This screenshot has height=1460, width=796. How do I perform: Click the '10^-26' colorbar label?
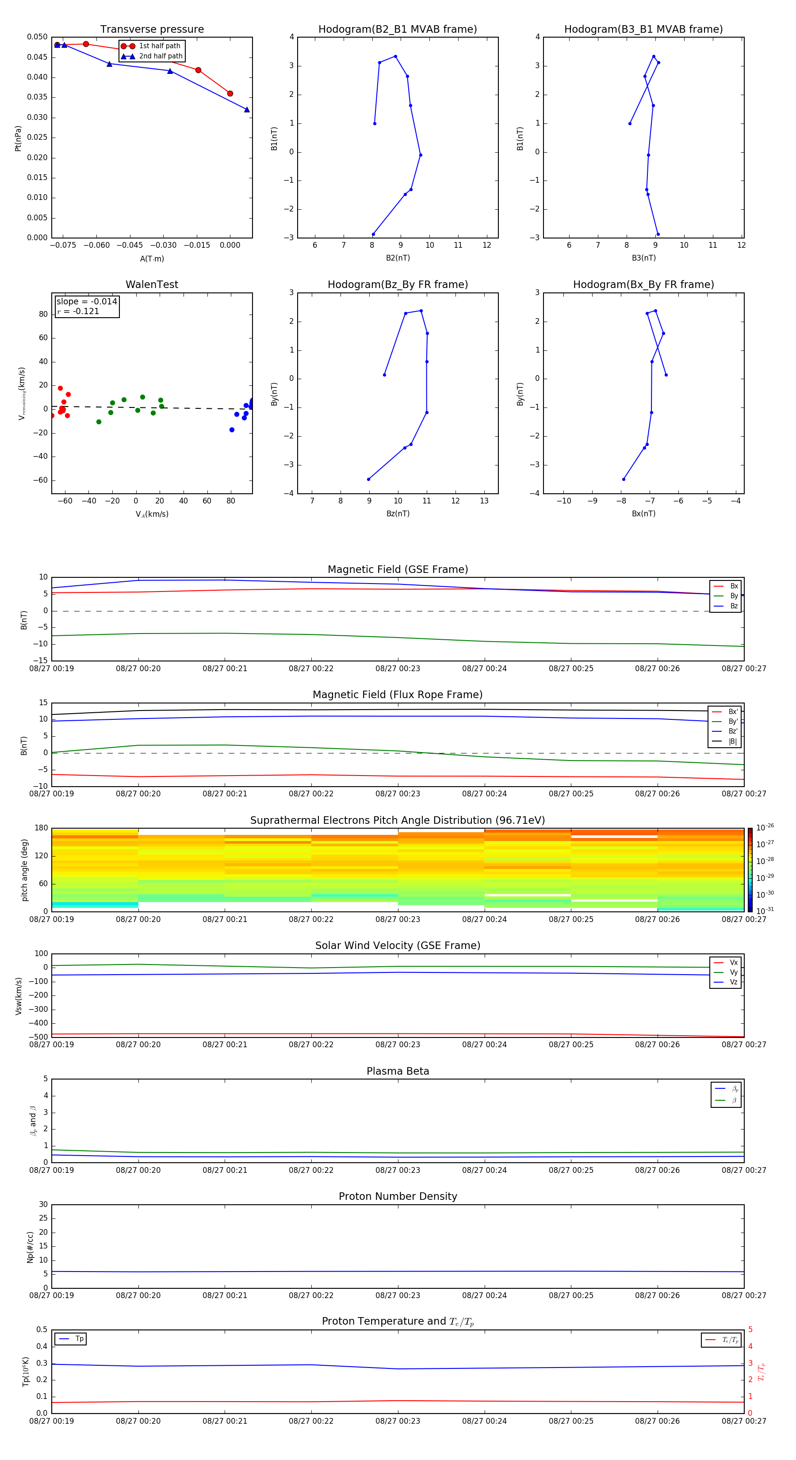click(765, 827)
